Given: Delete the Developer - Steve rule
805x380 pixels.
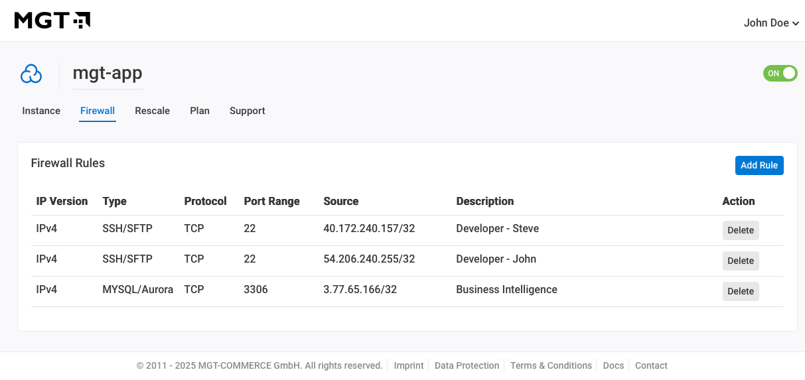Looking at the screenshot, I should click(x=741, y=230).
